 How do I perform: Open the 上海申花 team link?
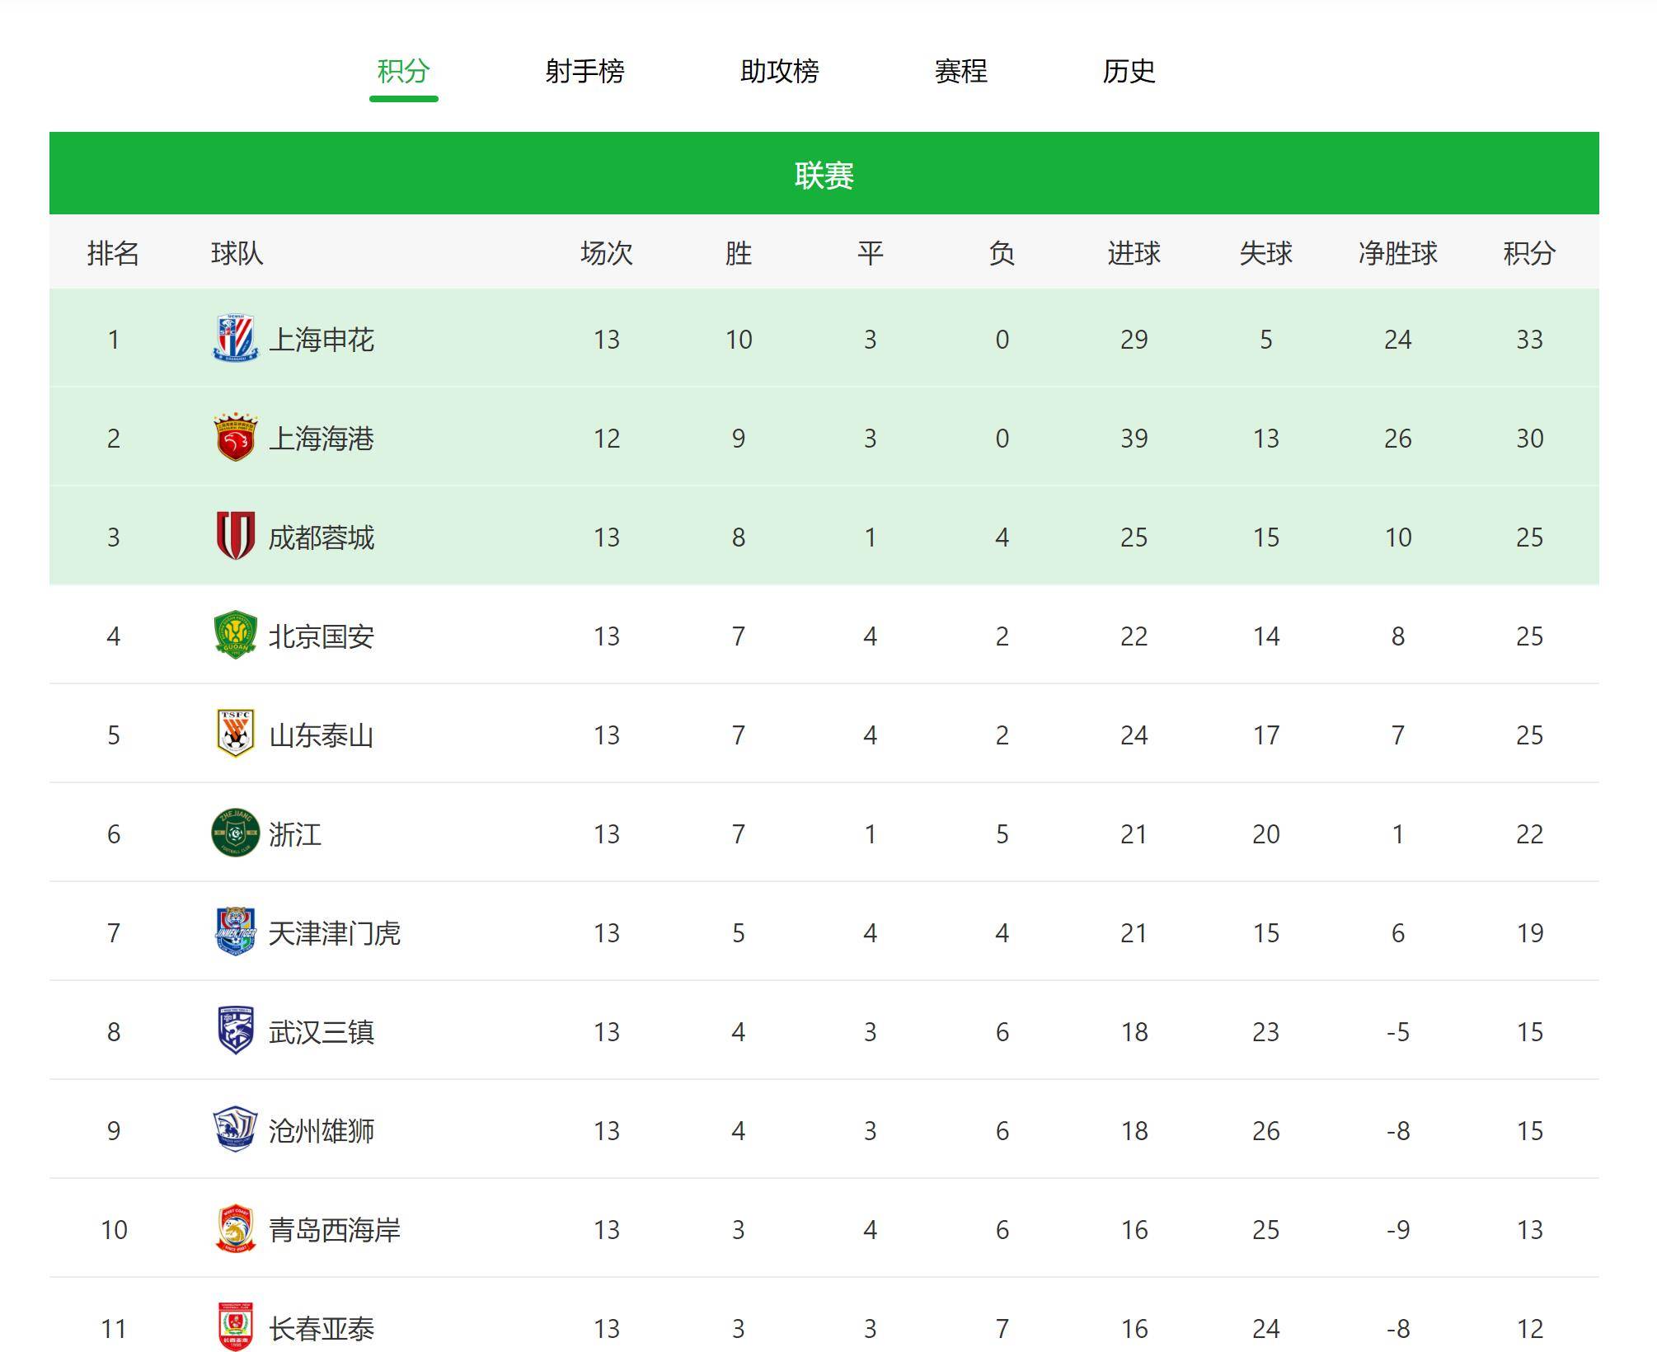tap(322, 340)
